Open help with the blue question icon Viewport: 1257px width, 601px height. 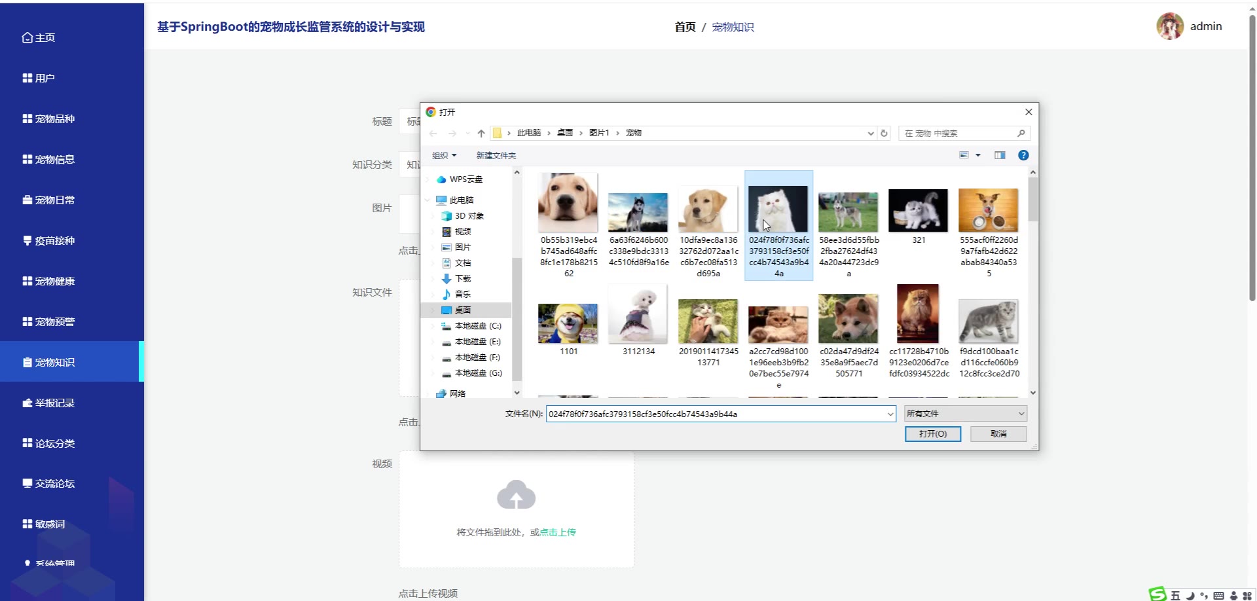click(1023, 156)
